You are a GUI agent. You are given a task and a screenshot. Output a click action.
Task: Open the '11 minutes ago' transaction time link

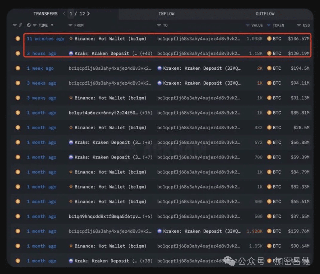tap(45, 39)
